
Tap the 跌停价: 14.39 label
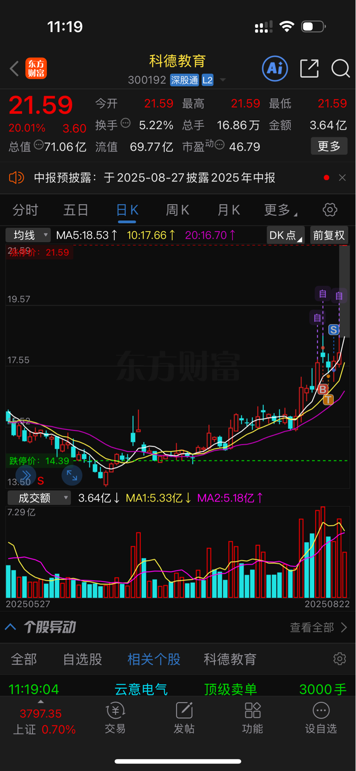39,461
